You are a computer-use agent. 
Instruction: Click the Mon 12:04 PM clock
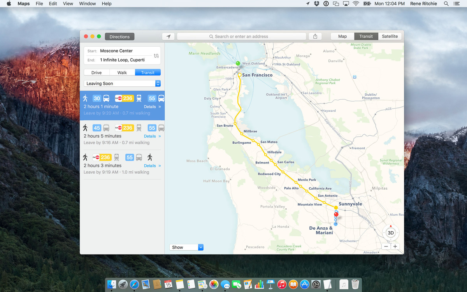click(x=390, y=4)
